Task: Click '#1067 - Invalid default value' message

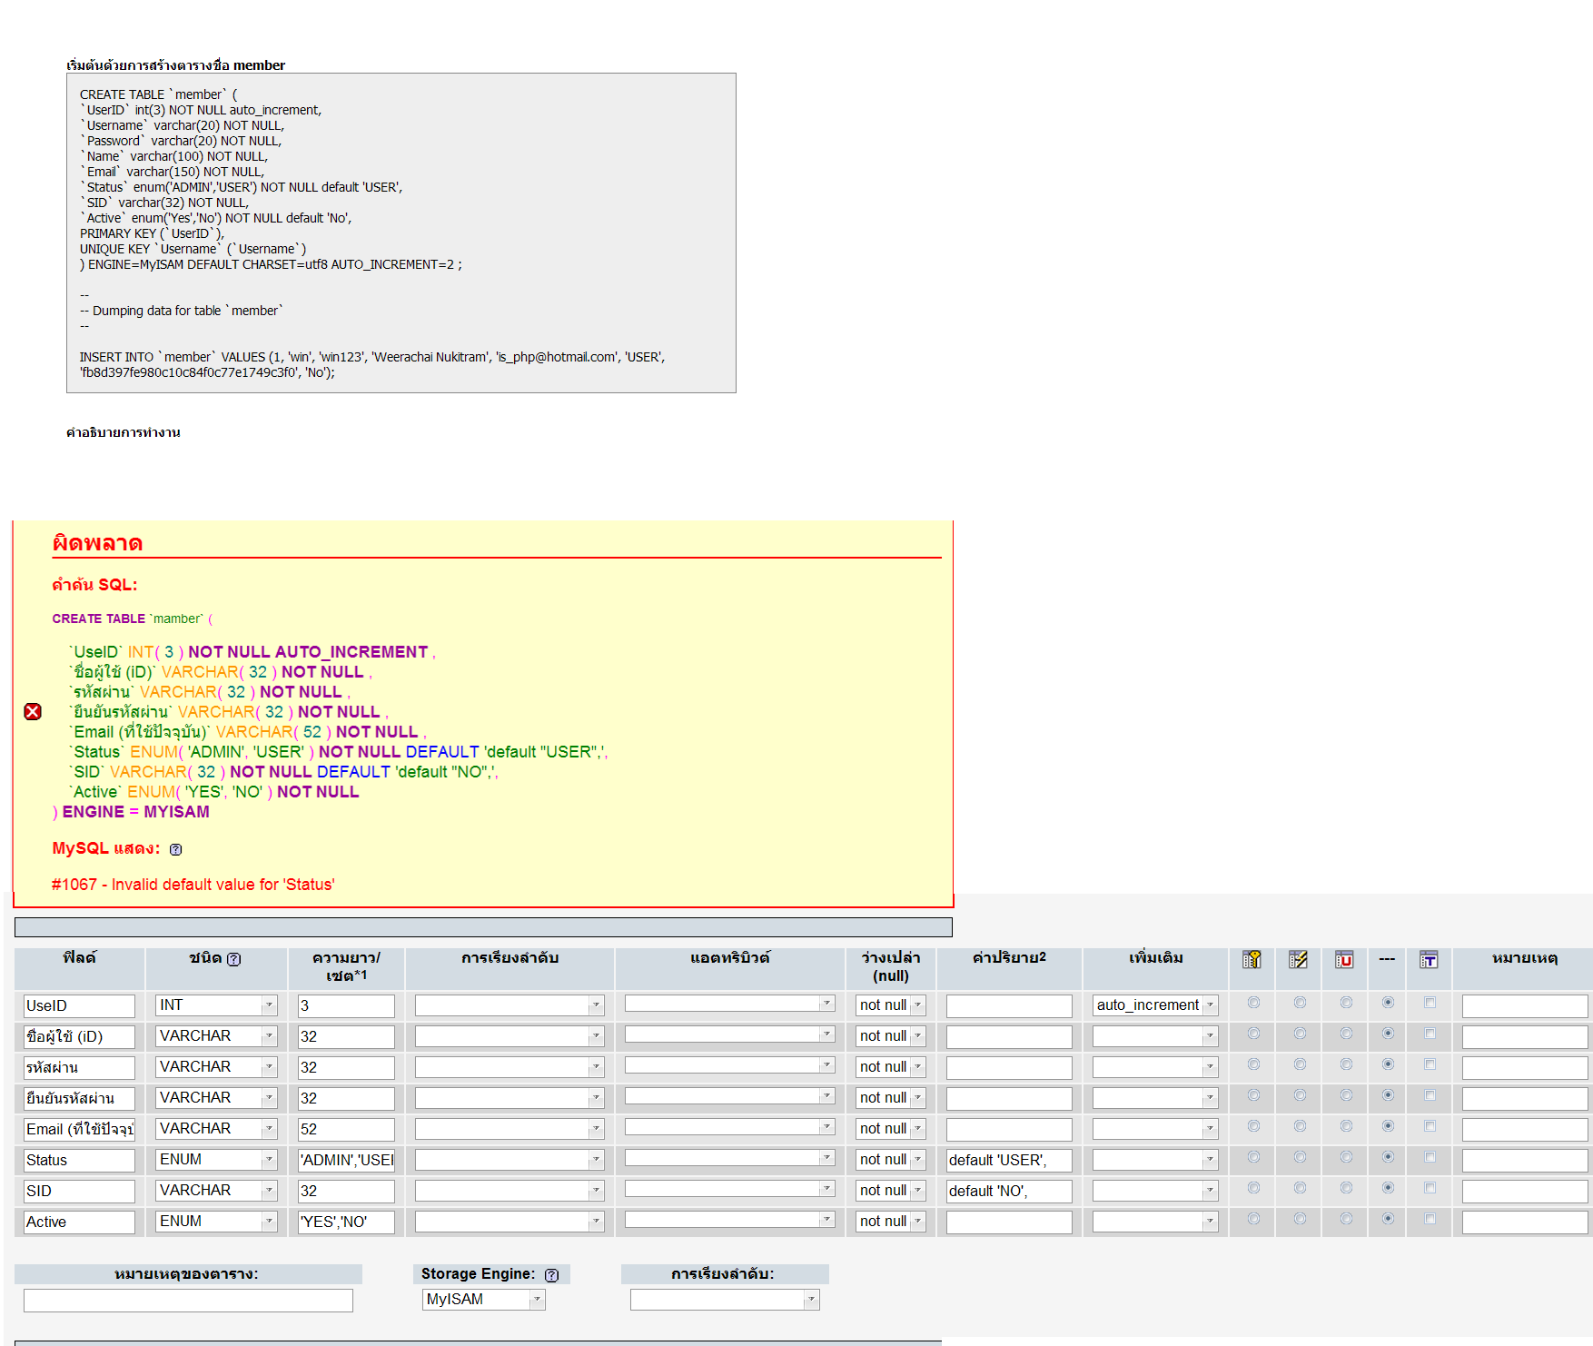Action: click(193, 885)
